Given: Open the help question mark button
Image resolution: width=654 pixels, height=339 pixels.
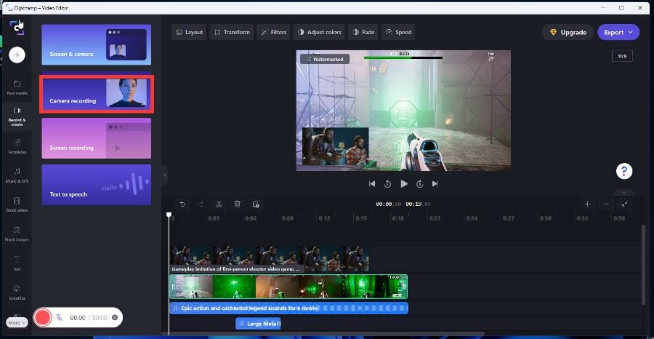Looking at the screenshot, I should coord(623,172).
